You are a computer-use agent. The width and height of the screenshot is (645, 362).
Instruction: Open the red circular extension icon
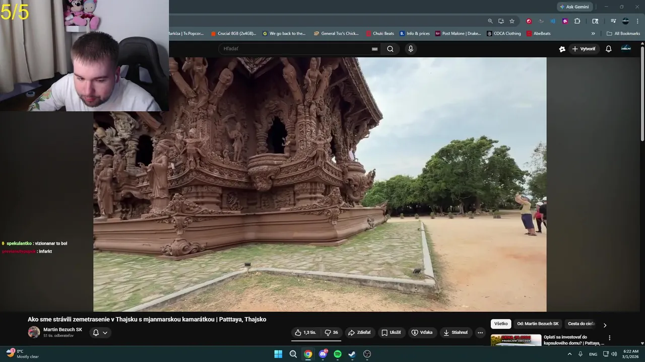(529, 21)
